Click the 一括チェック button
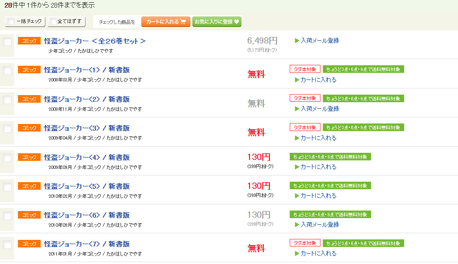Image resolution: width=458 pixels, height=264 pixels. tap(25, 21)
